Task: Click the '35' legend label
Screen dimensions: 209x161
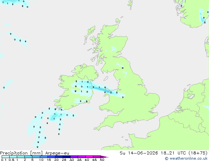Action: 79,160
